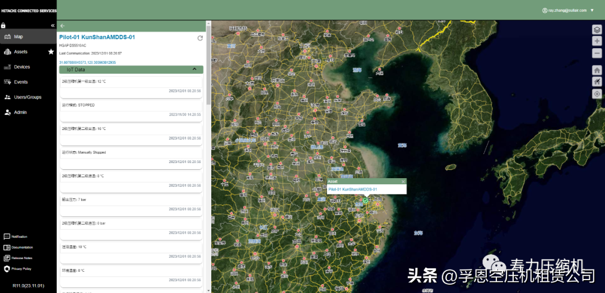Collapse the IoT Data section
This screenshot has height=293, width=605.
(x=194, y=69)
